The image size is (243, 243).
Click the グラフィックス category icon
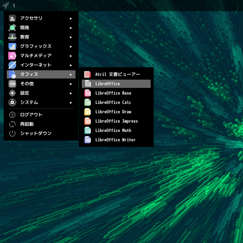[x=12, y=46]
